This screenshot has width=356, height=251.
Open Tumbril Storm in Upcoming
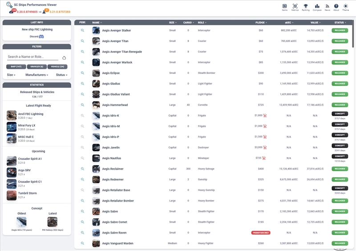22,195
